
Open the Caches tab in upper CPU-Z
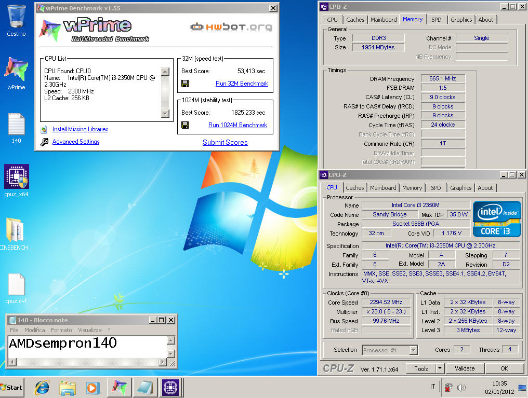pos(355,20)
